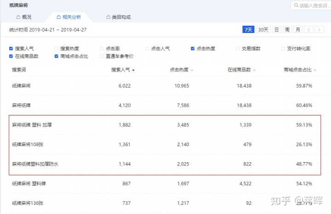
Task: Go to previous date period arrow
Action: (x=309, y=30)
